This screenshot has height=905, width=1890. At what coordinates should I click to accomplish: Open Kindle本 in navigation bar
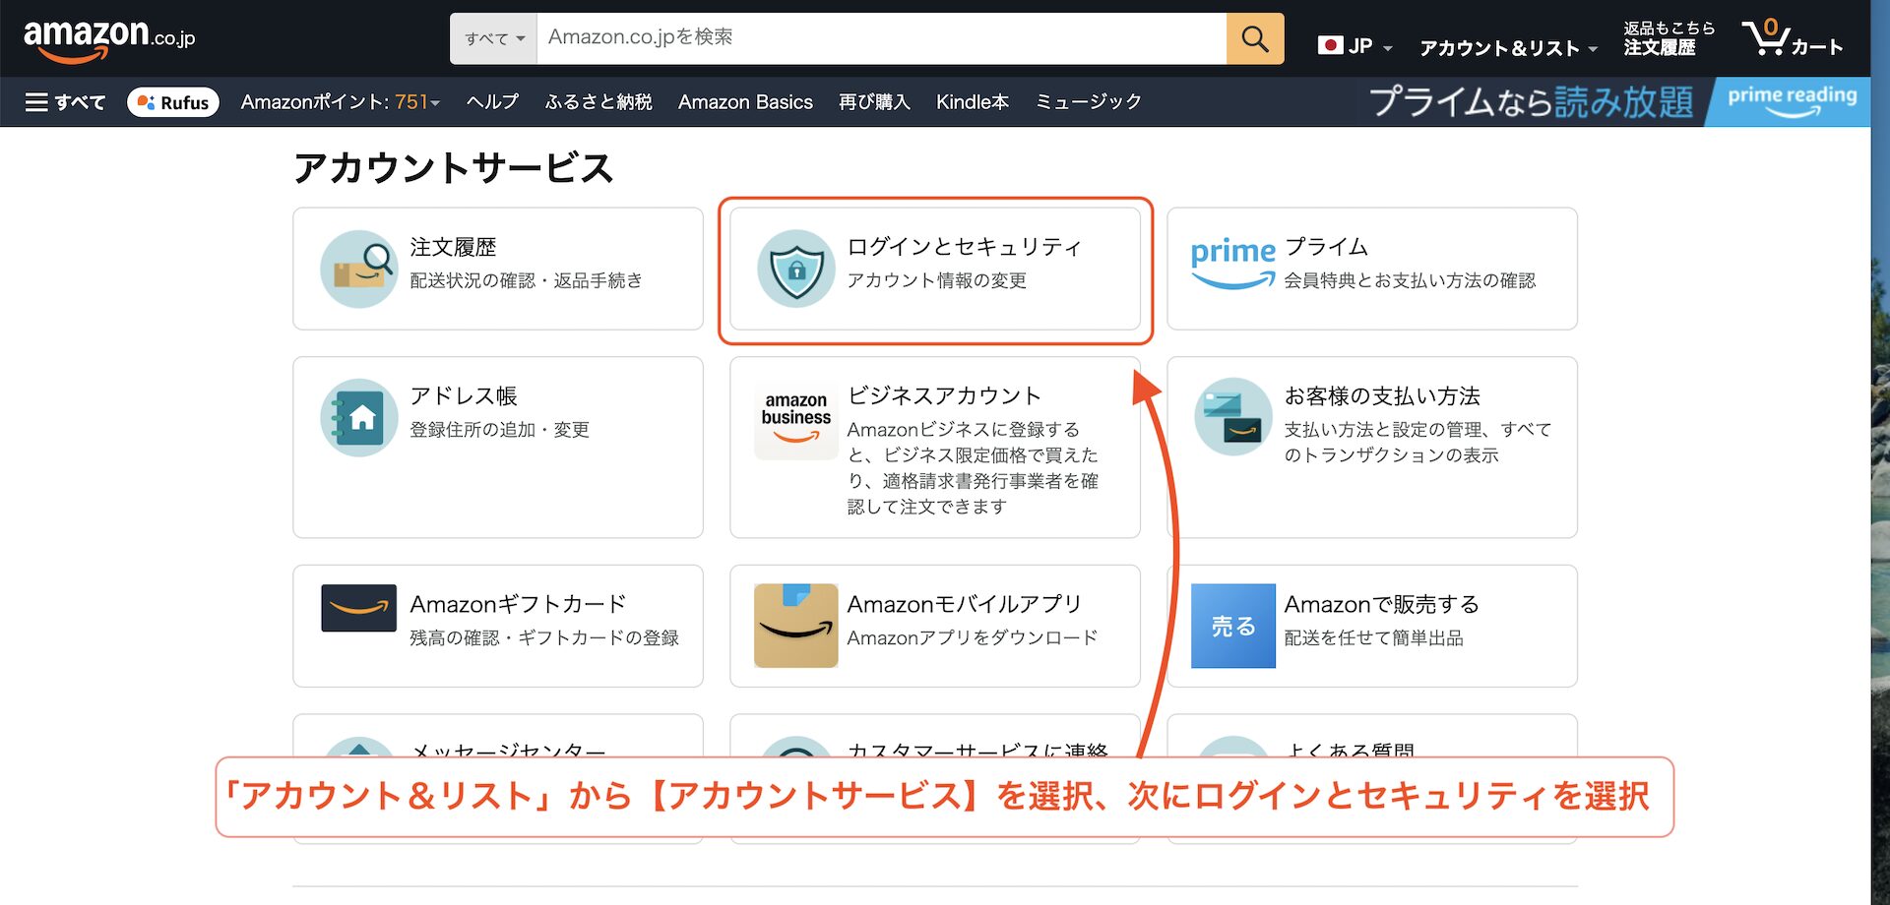point(972,102)
